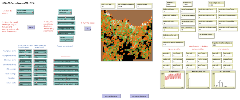Open the sampling_region dropdown

coord(25,12)
